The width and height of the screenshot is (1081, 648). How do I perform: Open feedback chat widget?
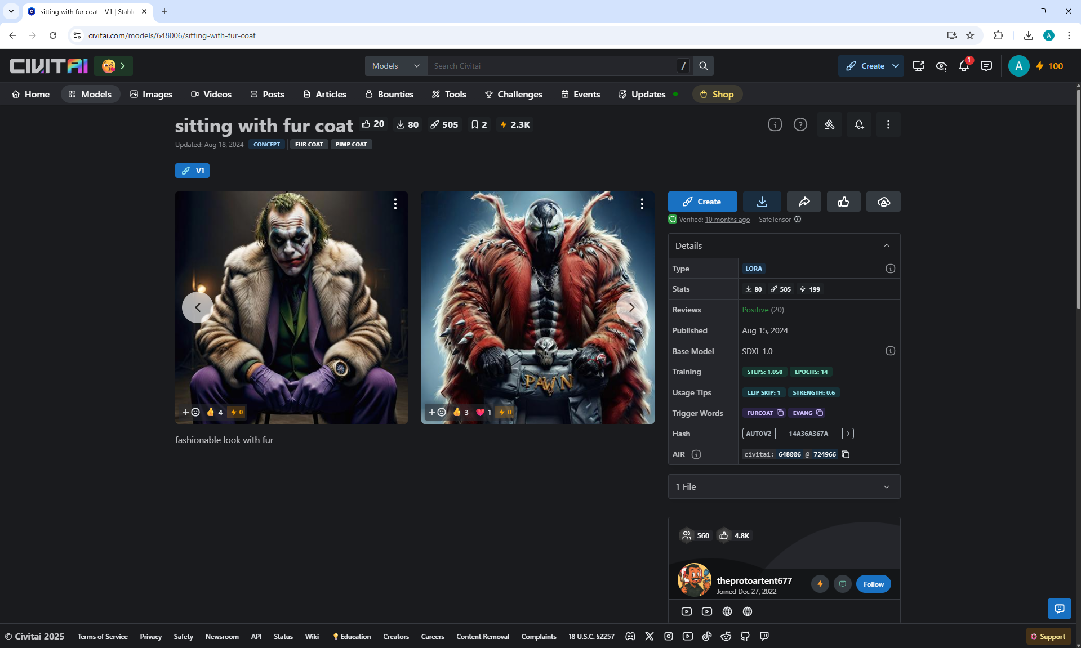(1060, 609)
